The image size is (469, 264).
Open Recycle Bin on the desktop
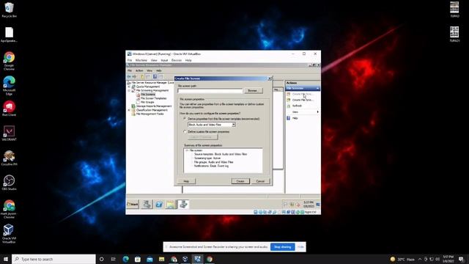(9, 10)
